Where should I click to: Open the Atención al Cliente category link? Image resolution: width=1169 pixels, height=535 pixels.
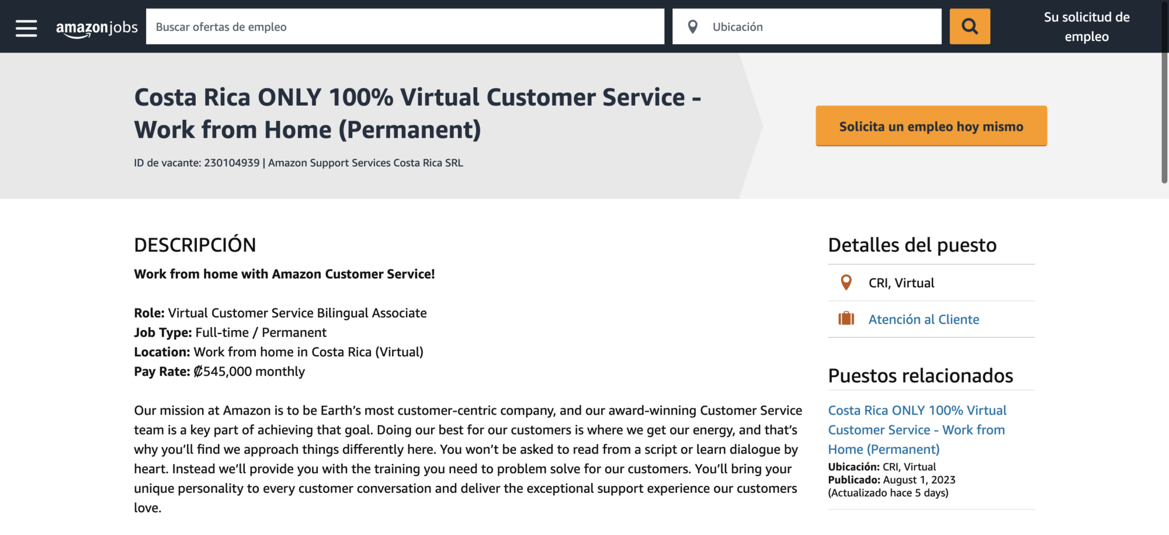coord(924,319)
